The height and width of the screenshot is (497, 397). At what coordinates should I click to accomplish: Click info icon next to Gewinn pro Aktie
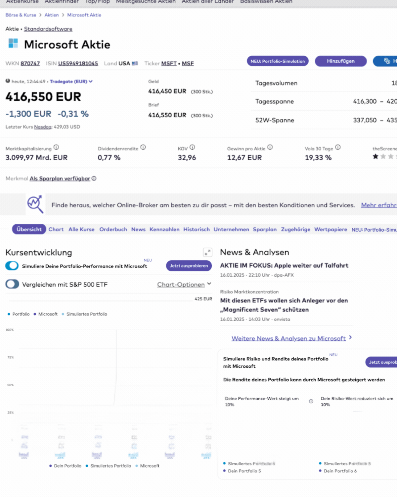tap(270, 147)
